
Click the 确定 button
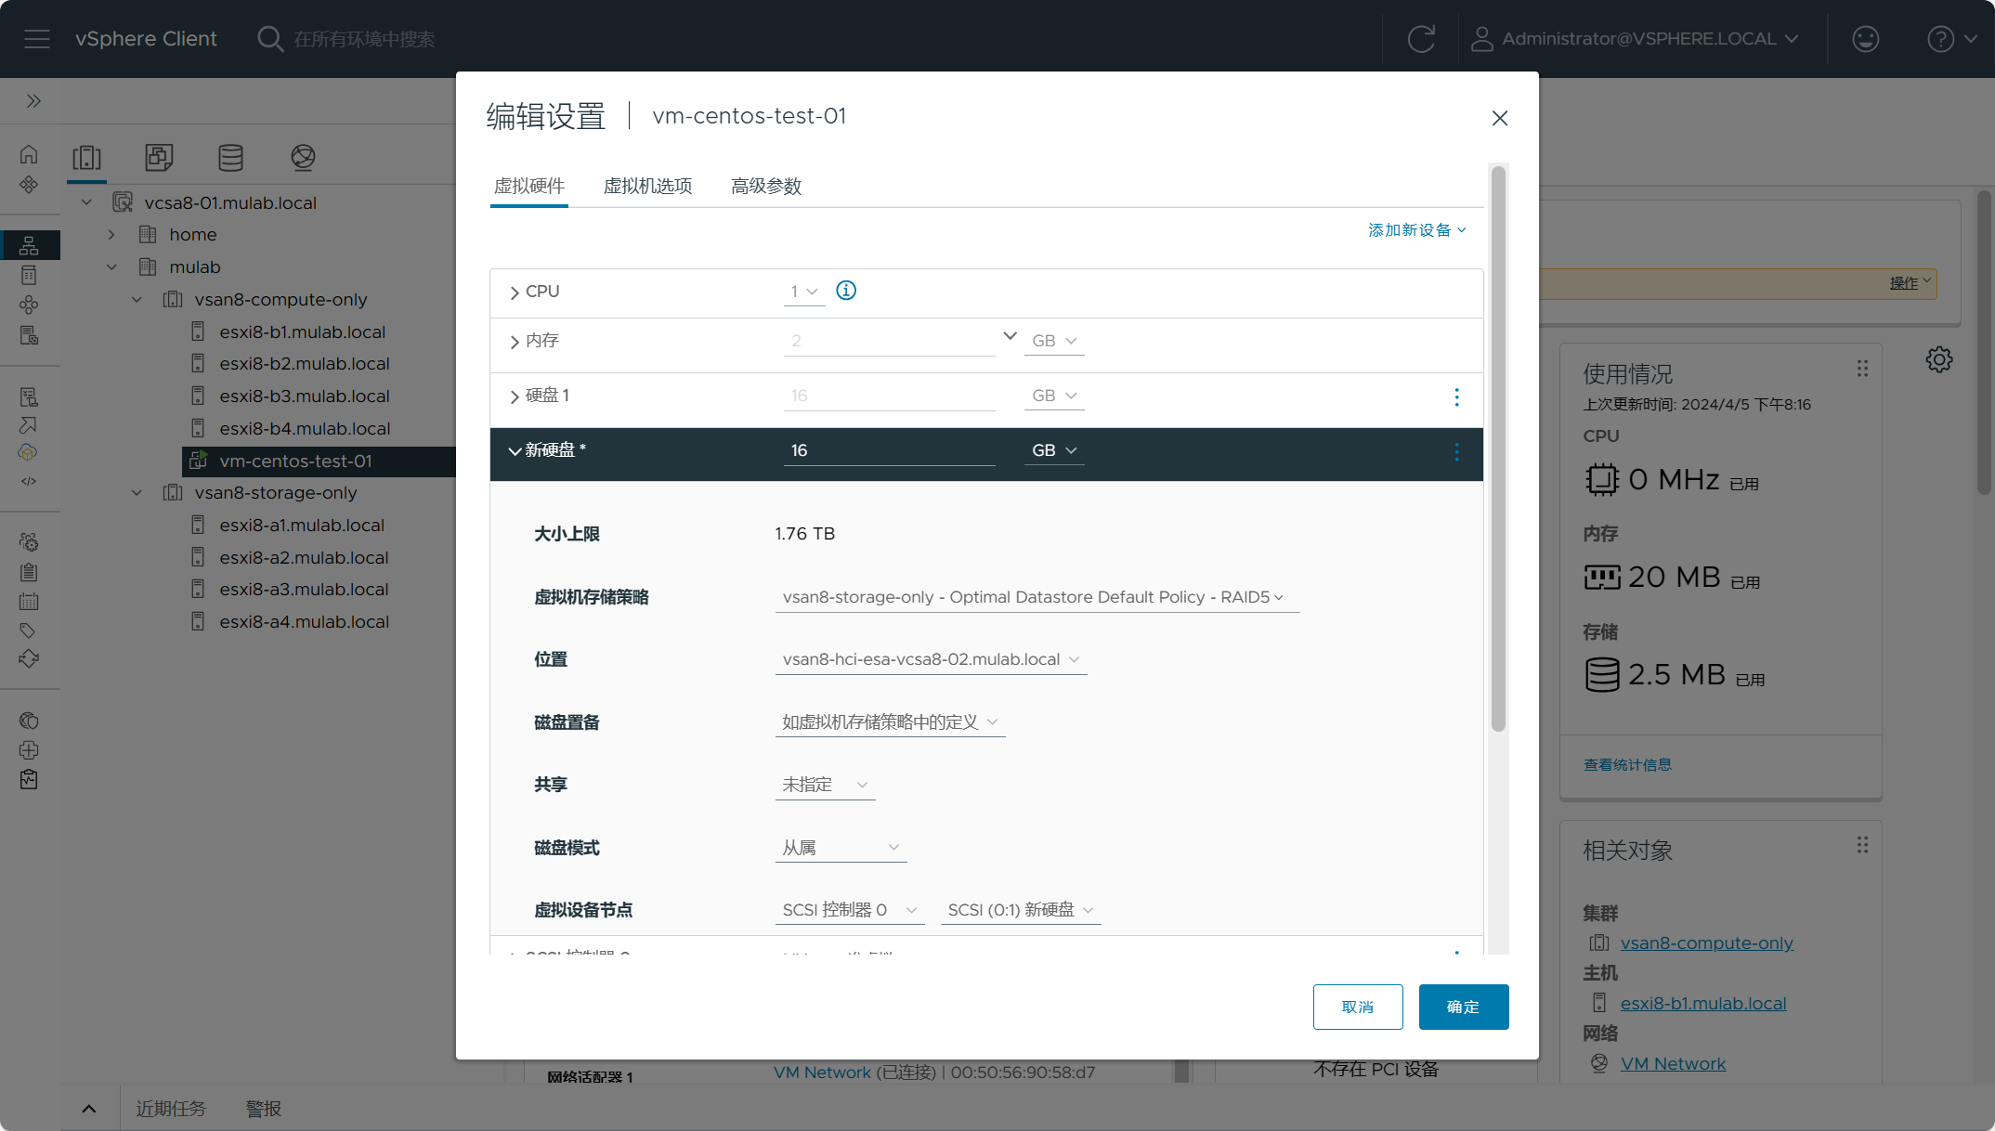[x=1464, y=1007]
